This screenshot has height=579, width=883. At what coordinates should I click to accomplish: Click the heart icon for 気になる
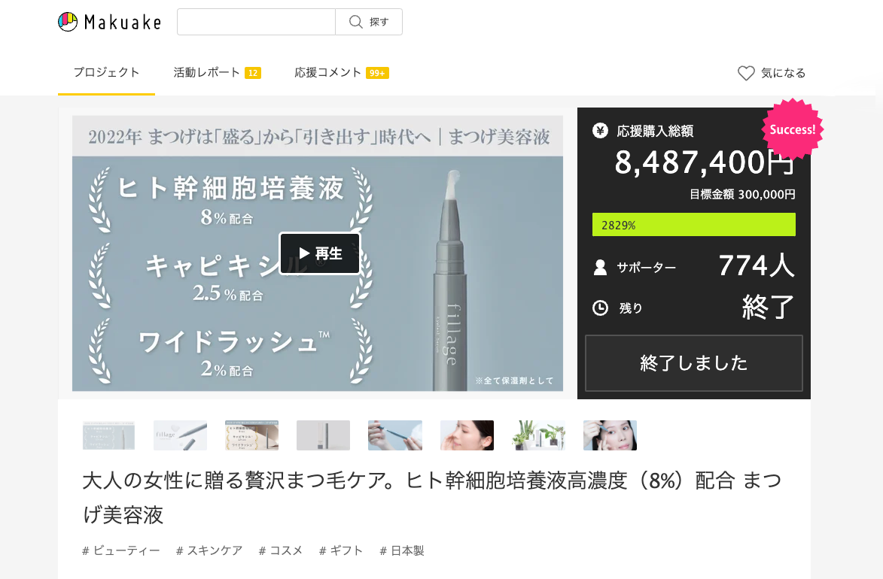[746, 73]
